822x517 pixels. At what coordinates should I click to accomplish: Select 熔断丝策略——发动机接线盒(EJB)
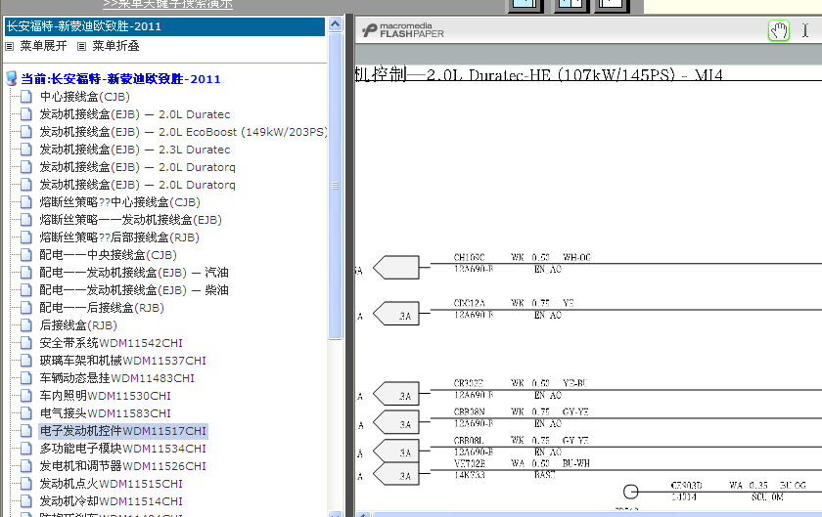click(130, 220)
